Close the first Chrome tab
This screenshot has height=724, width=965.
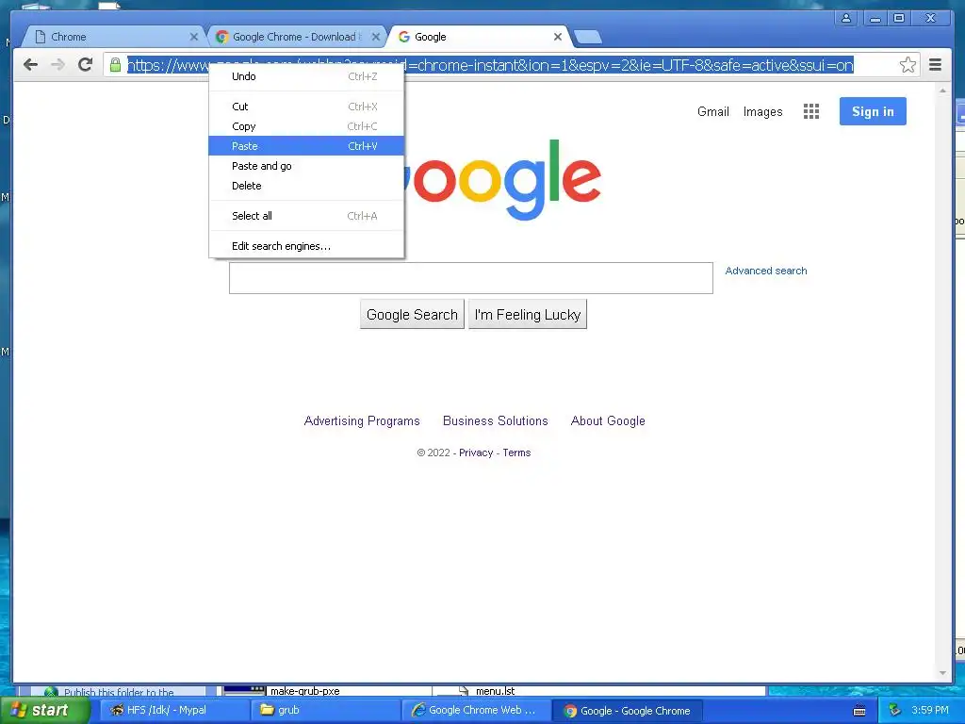[x=194, y=37]
